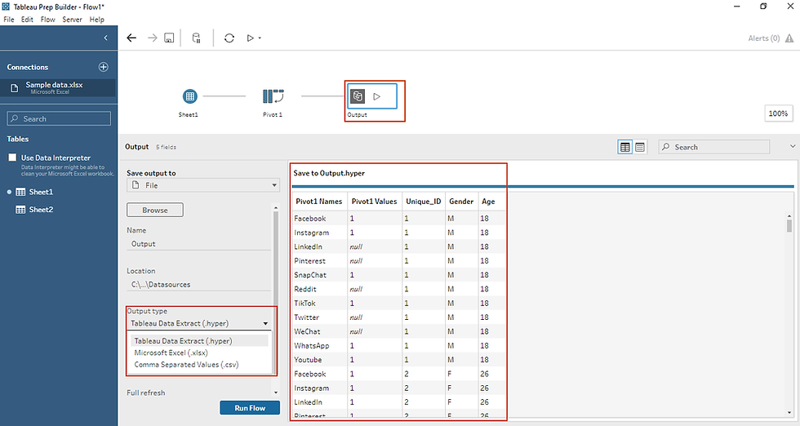Switch to list view
This screenshot has height=426, width=800.
tap(640, 147)
